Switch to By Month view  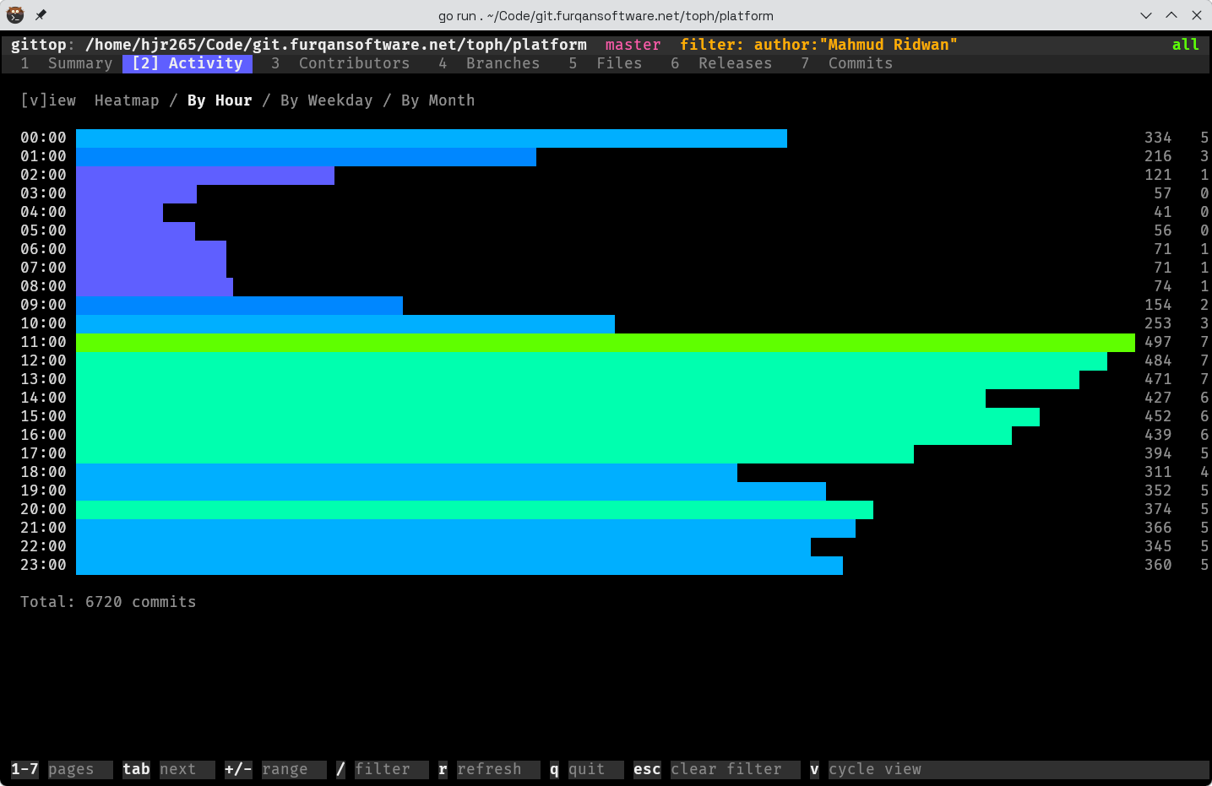(x=438, y=100)
